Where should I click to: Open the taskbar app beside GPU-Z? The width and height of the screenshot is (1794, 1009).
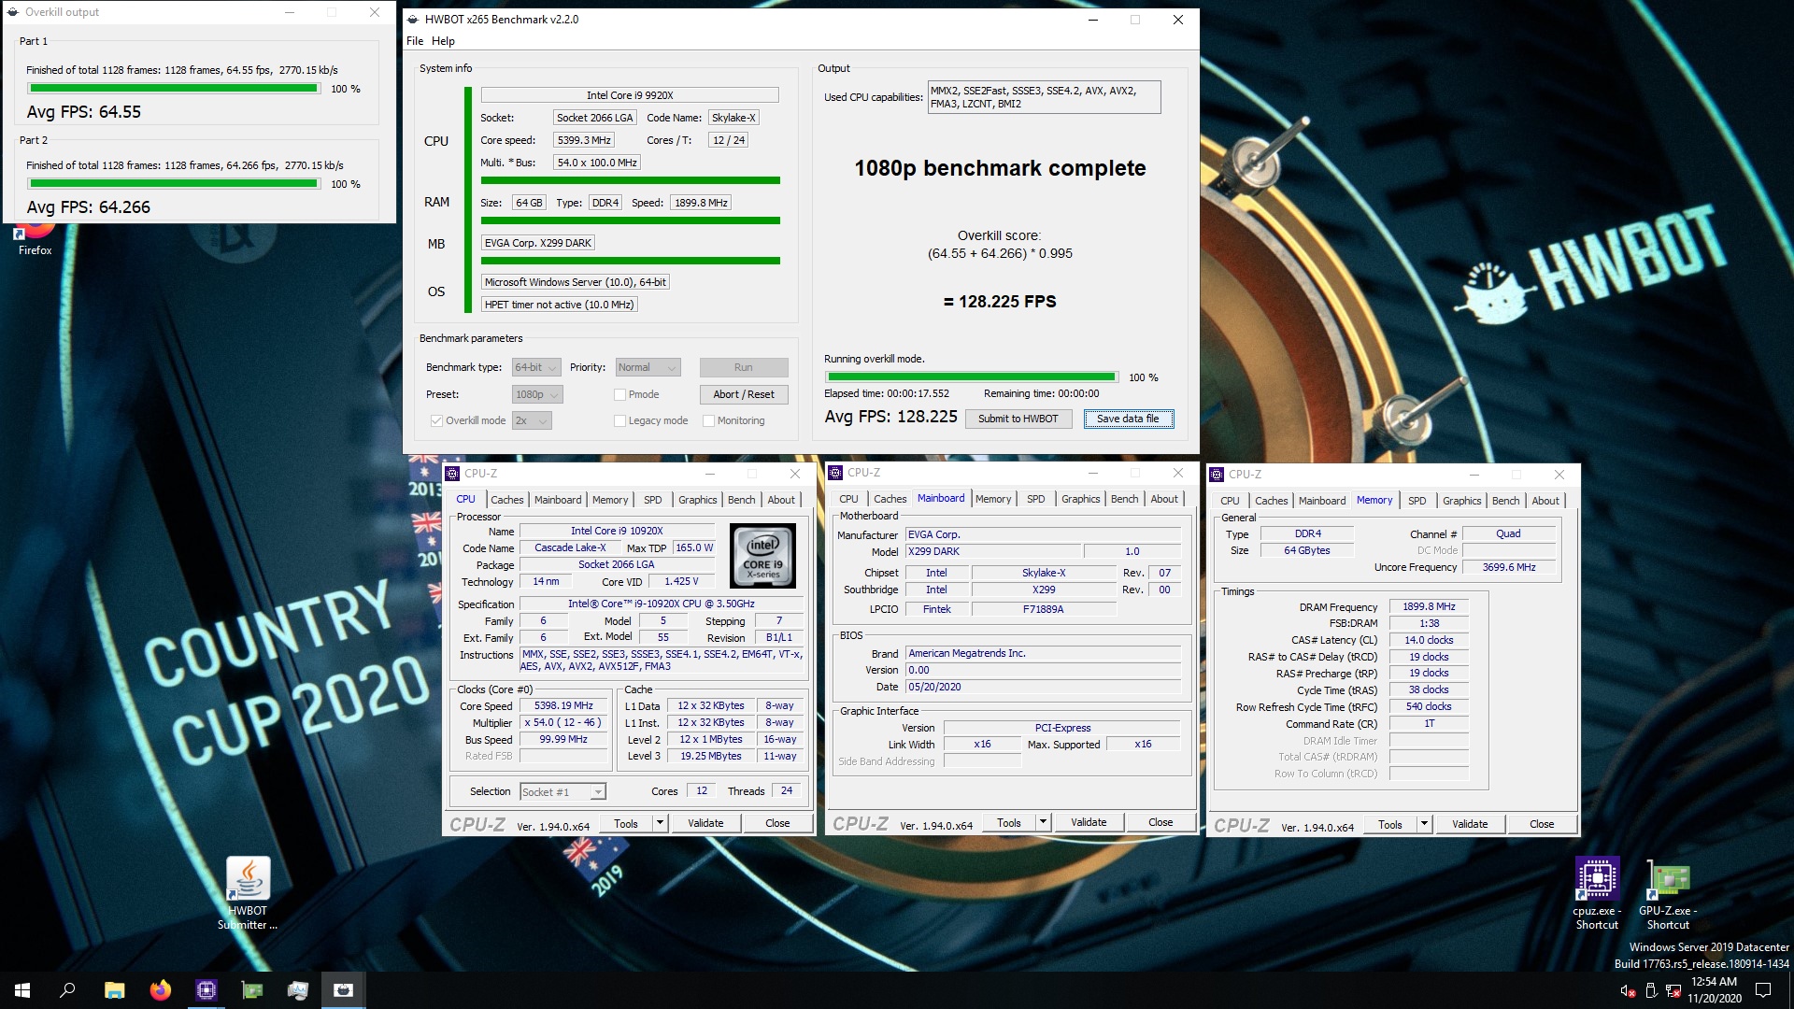297,990
